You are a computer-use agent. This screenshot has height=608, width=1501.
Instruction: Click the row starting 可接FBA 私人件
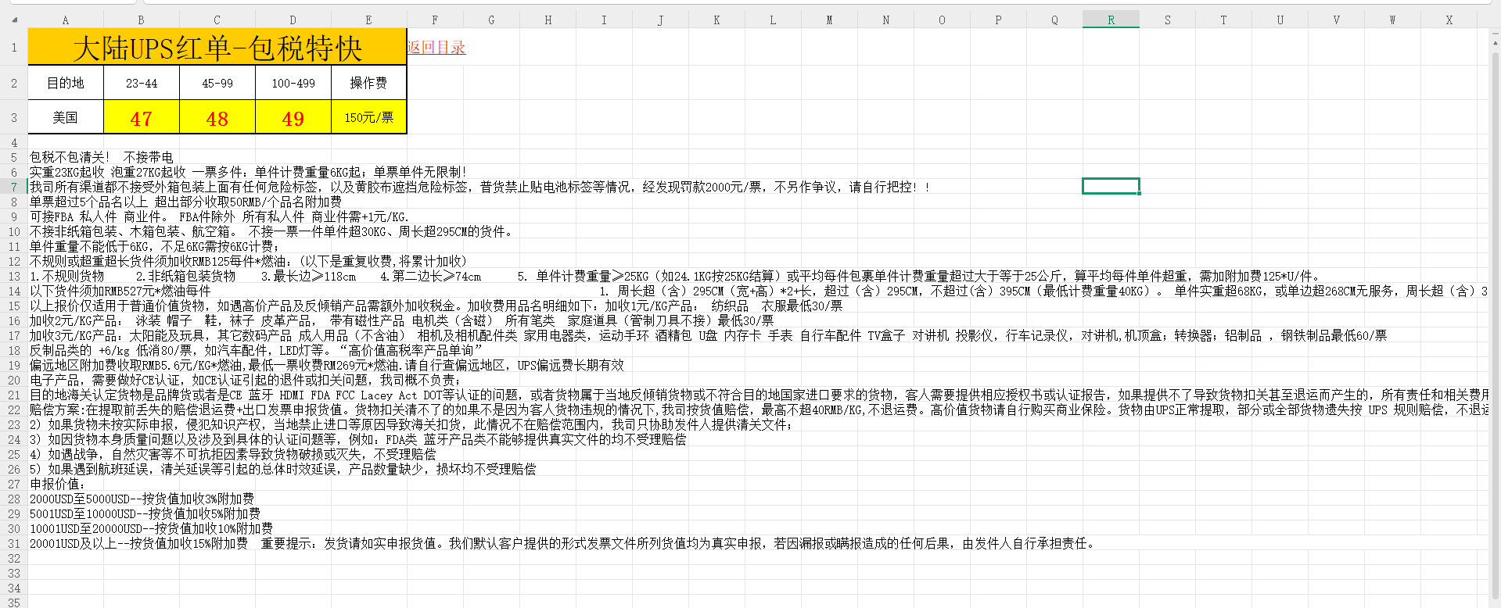(219, 216)
